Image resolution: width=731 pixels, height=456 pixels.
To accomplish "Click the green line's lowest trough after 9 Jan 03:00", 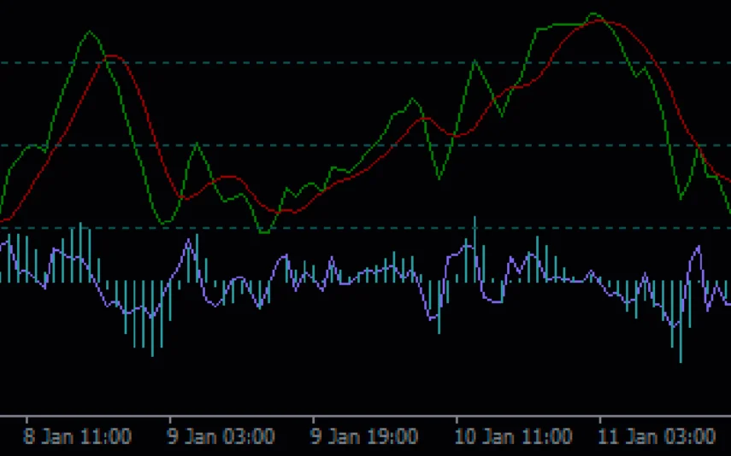I will (x=264, y=231).
